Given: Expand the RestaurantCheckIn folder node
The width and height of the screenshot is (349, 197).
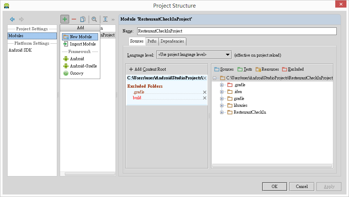Looking at the screenshot, I should pos(222,112).
